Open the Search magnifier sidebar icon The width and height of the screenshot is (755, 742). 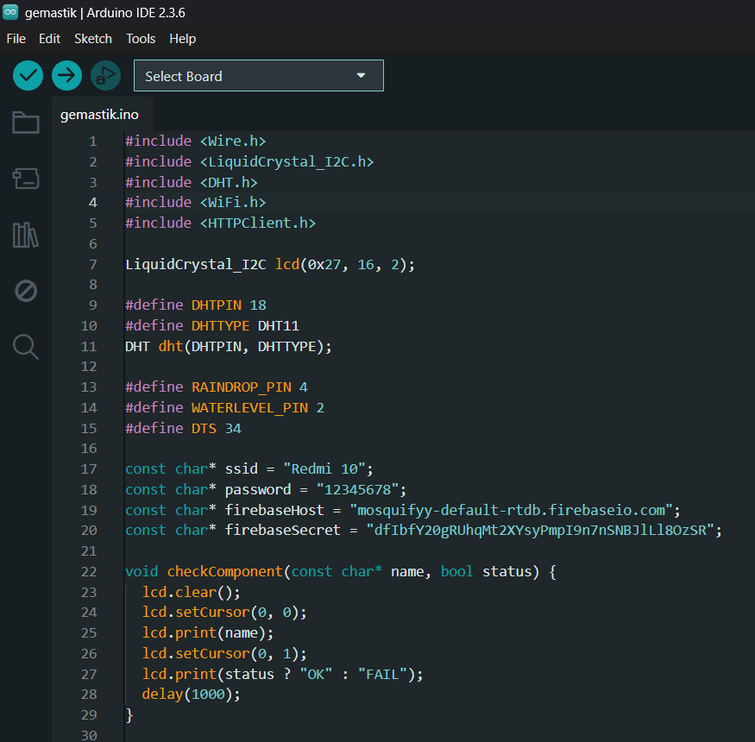(26, 347)
